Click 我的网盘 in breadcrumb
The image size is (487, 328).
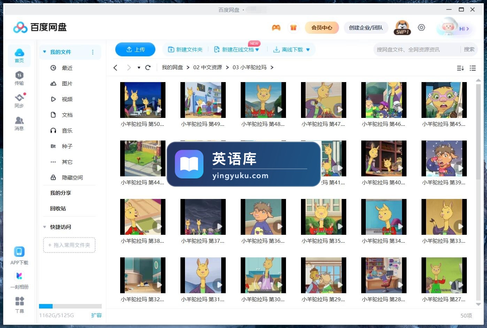pos(172,67)
